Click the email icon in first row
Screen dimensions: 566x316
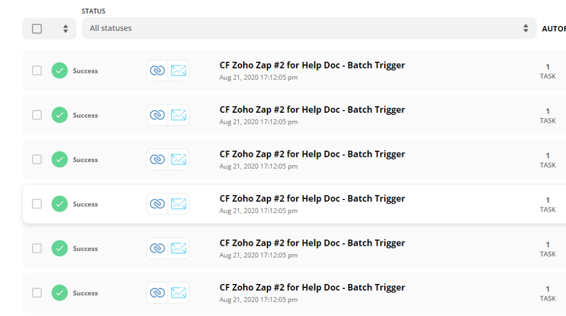click(179, 70)
